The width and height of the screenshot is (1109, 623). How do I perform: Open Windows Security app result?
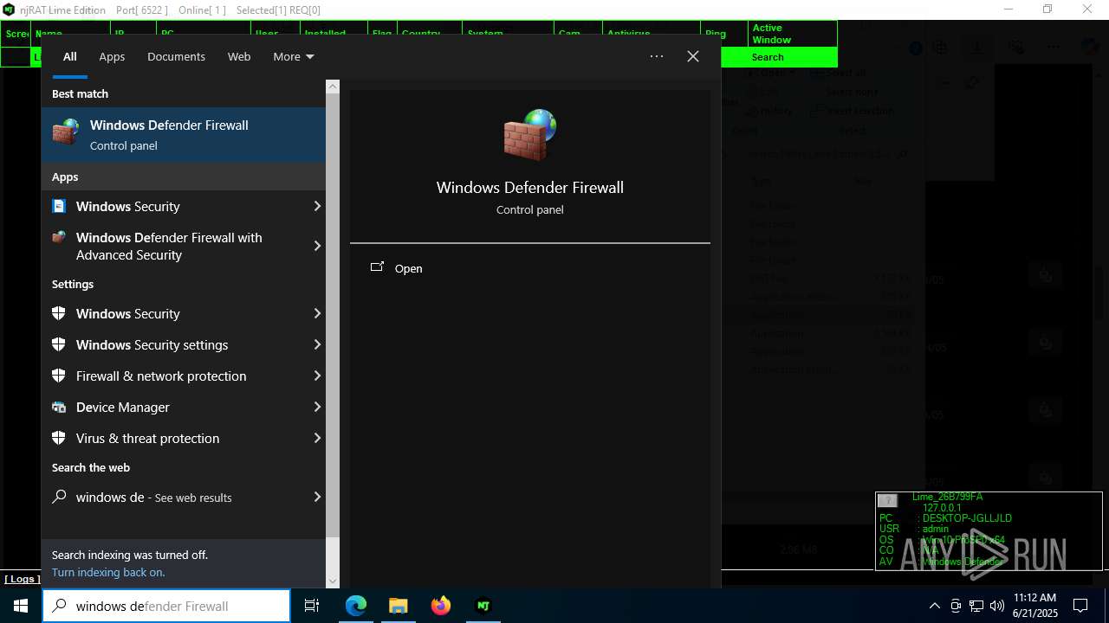[175, 206]
